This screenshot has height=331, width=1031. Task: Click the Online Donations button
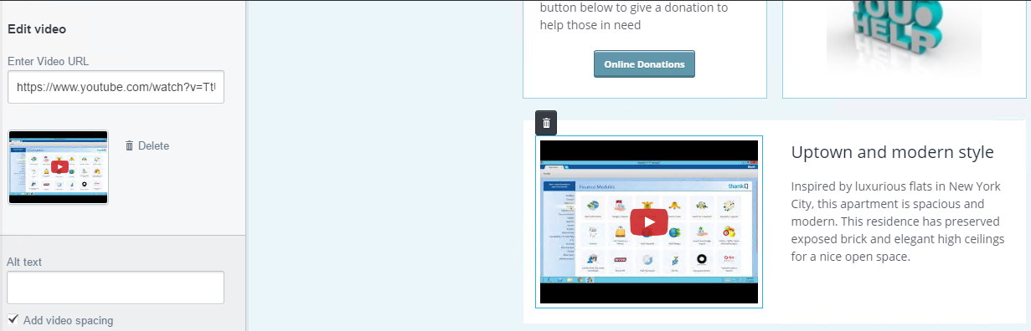(x=644, y=64)
